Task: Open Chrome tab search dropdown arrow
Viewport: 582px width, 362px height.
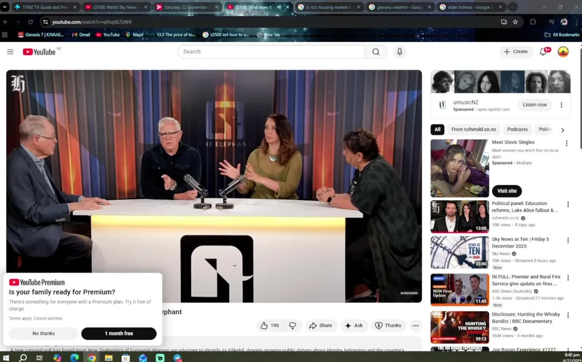Action: tap(5, 7)
